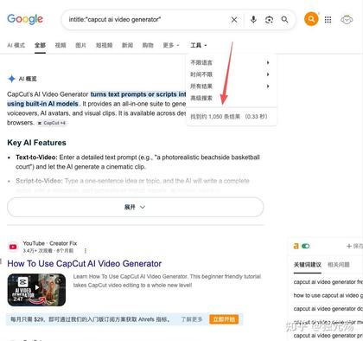Expand the 不限语言 language filter
Screen dimensions: 363x341
tap(230, 62)
